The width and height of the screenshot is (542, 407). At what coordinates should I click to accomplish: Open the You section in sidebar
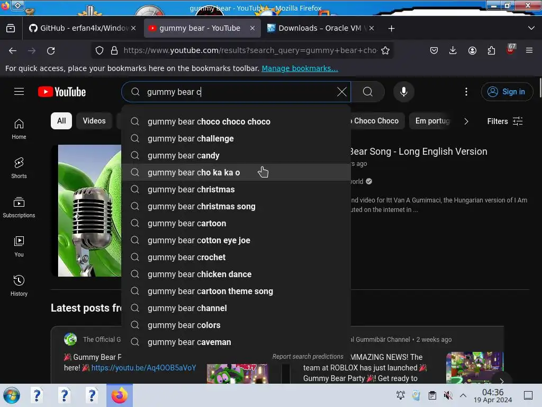pyautogui.click(x=19, y=246)
